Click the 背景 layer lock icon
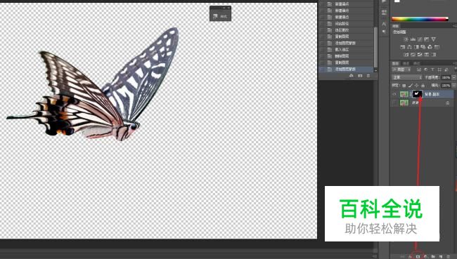Image resolution: width=457 pixels, height=259 pixels. pos(447,103)
